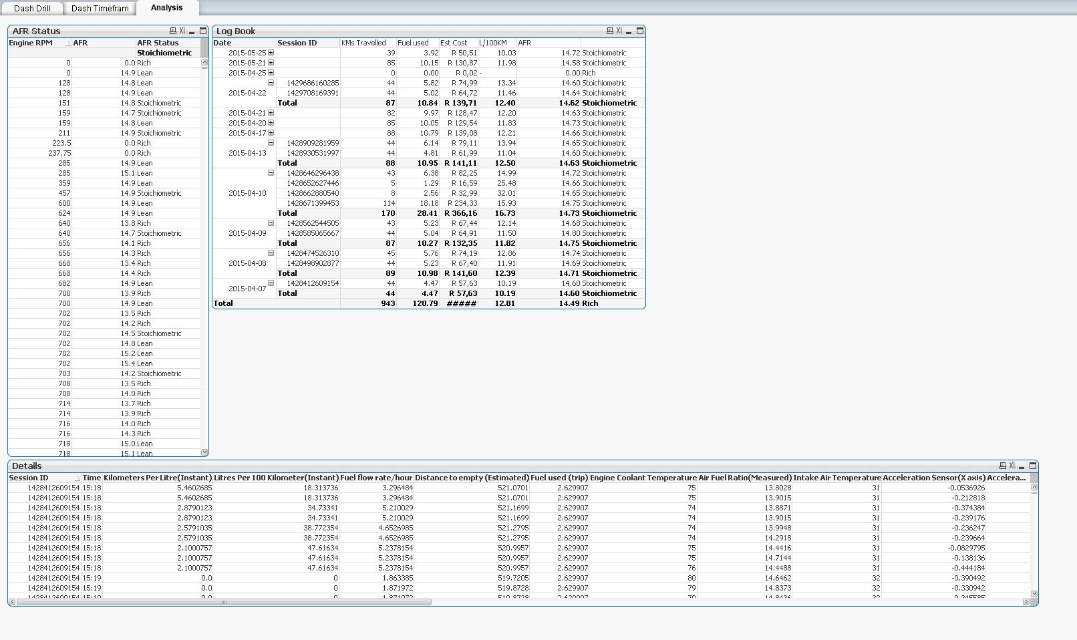Click Print icon in Details panel

pos(1002,466)
